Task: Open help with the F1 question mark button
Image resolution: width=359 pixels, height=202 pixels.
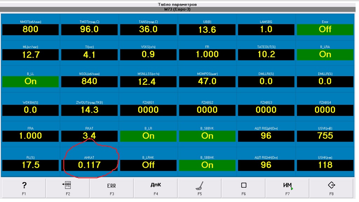Action: pos(24,188)
